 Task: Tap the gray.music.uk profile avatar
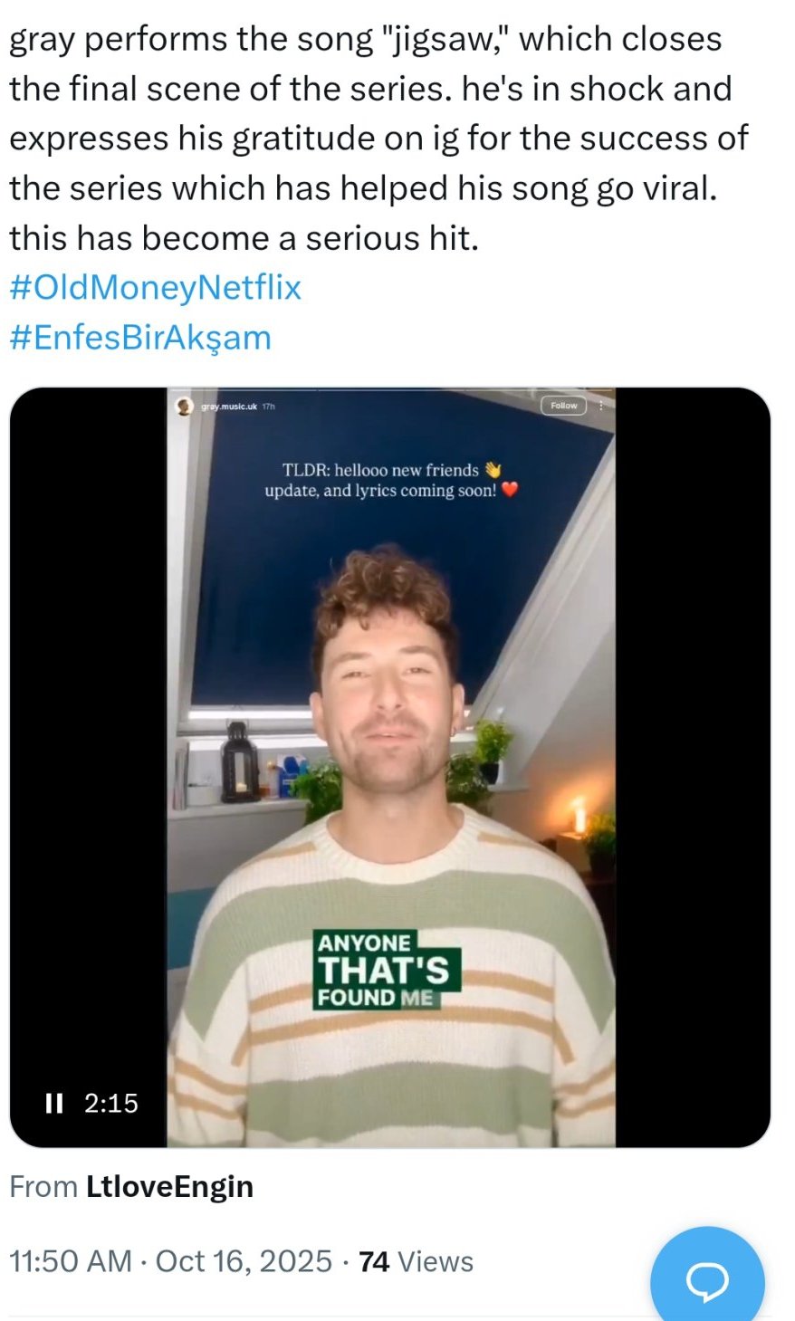tap(184, 406)
